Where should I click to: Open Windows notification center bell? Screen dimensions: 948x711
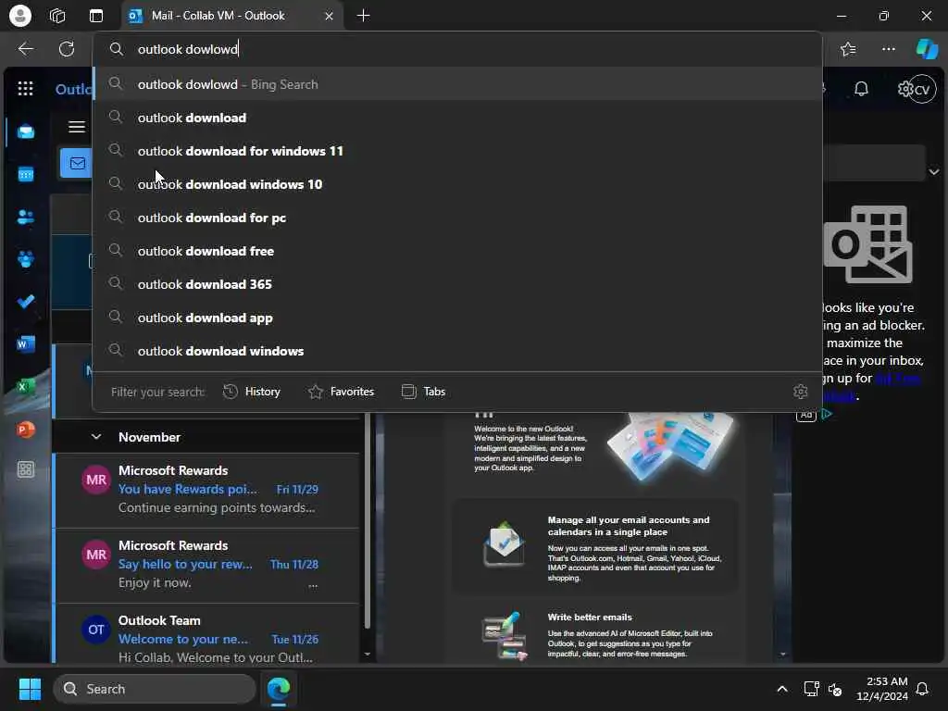click(923, 689)
